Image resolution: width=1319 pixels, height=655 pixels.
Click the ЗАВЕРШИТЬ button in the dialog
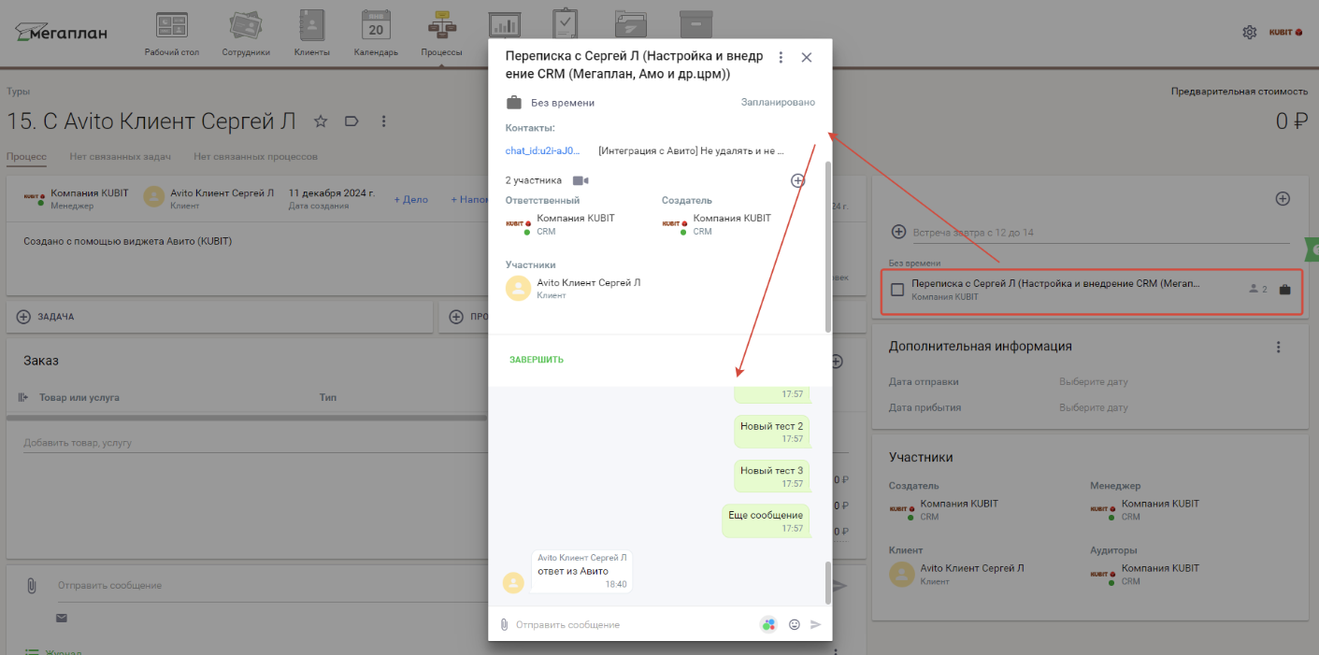(x=537, y=360)
